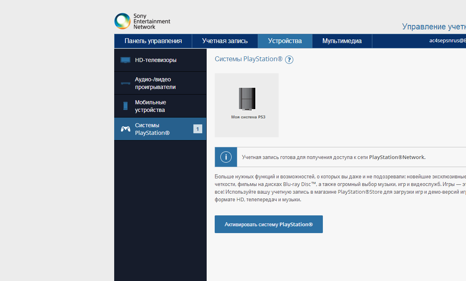466x281 pixels.
Task: Click the audio/video player icon
Action: [125, 83]
